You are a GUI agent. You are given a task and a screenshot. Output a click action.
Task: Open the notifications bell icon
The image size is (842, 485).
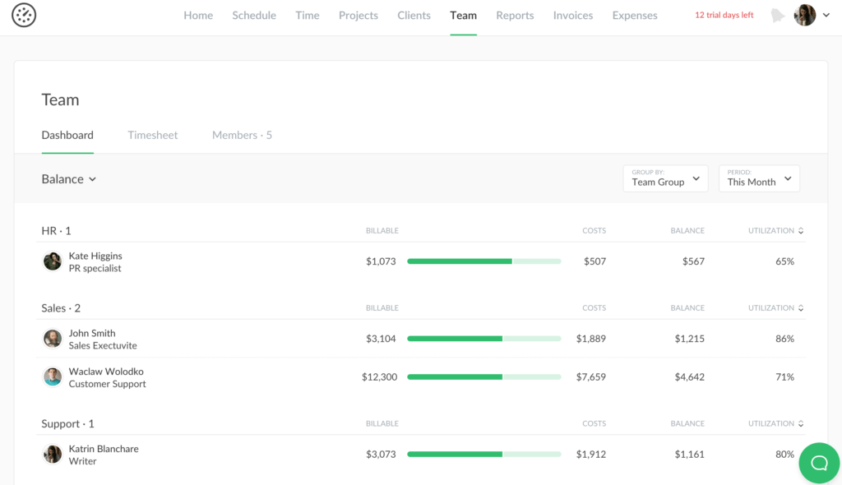pyautogui.click(x=777, y=16)
